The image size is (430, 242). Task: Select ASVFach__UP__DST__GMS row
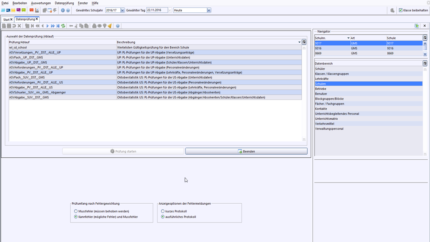click(155, 57)
